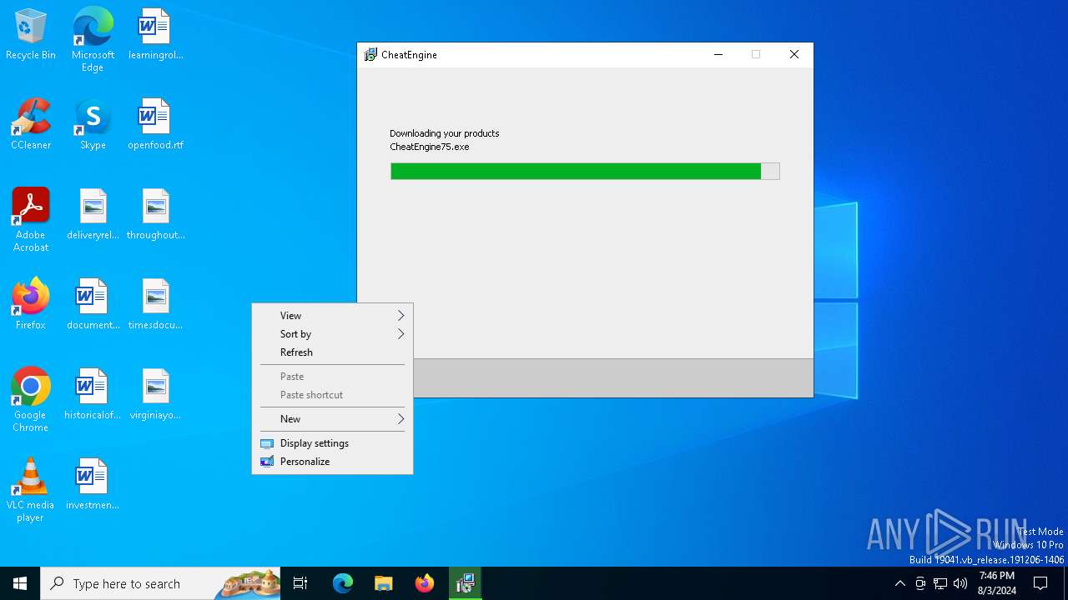Click the Meet Now tray icon

(x=920, y=583)
